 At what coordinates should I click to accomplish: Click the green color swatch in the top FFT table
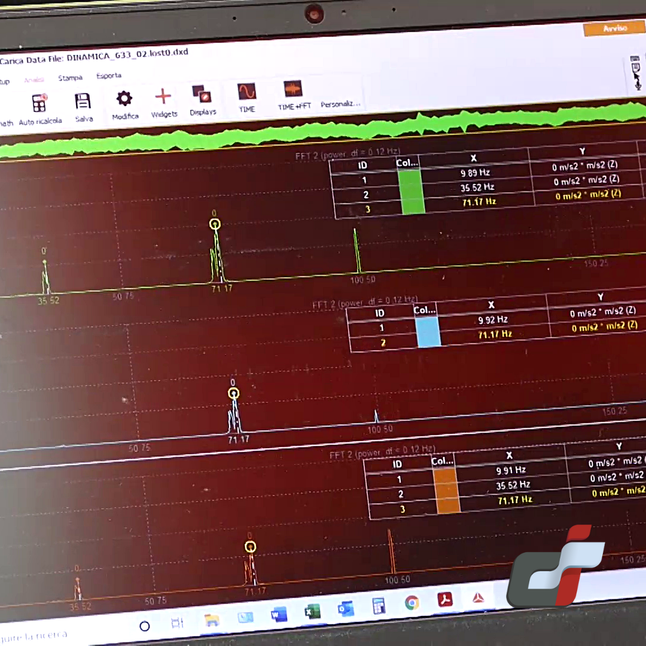(x=411, y=191)
